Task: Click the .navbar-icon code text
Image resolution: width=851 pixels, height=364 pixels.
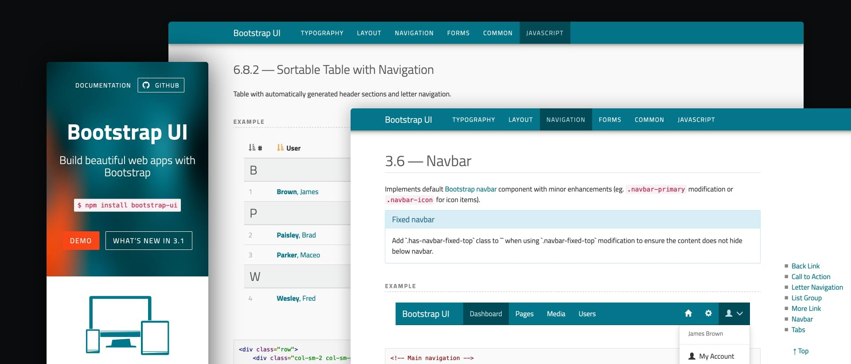Action: tap(410, 200)
